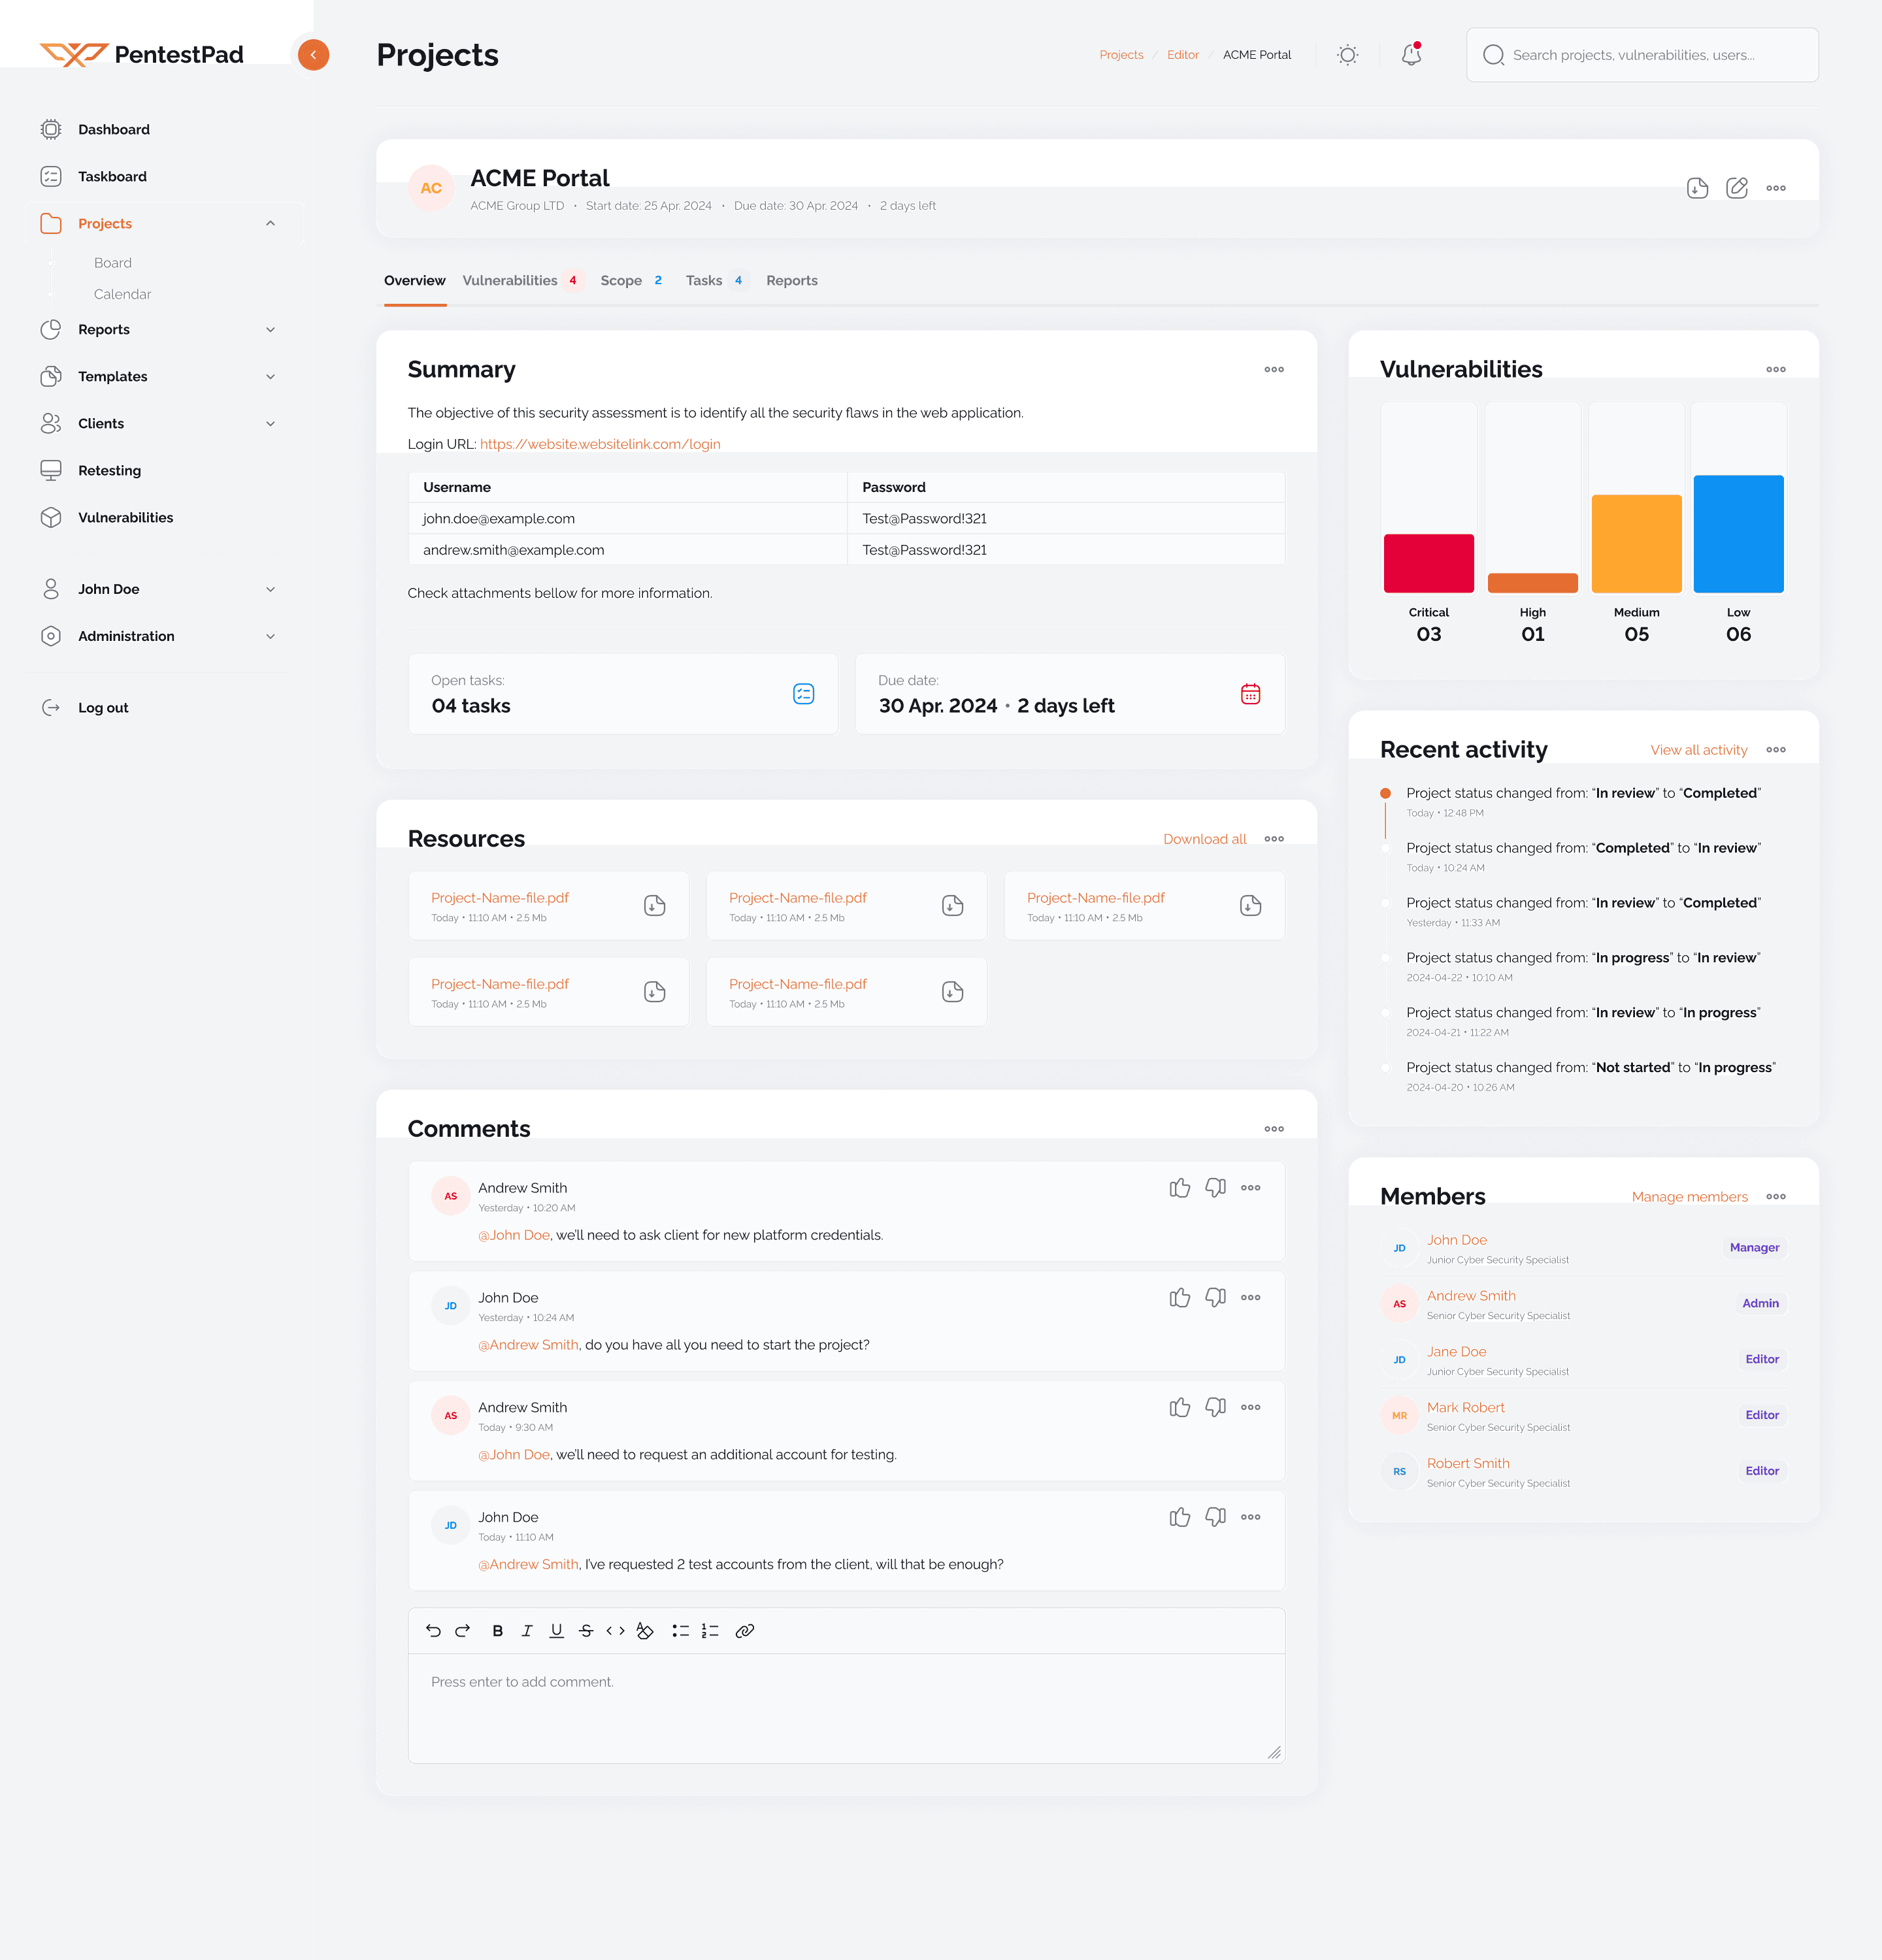Click the tasks icon on the Open tasks card
This screenshot has width=1882, height=1960.
tap(804, 693)
